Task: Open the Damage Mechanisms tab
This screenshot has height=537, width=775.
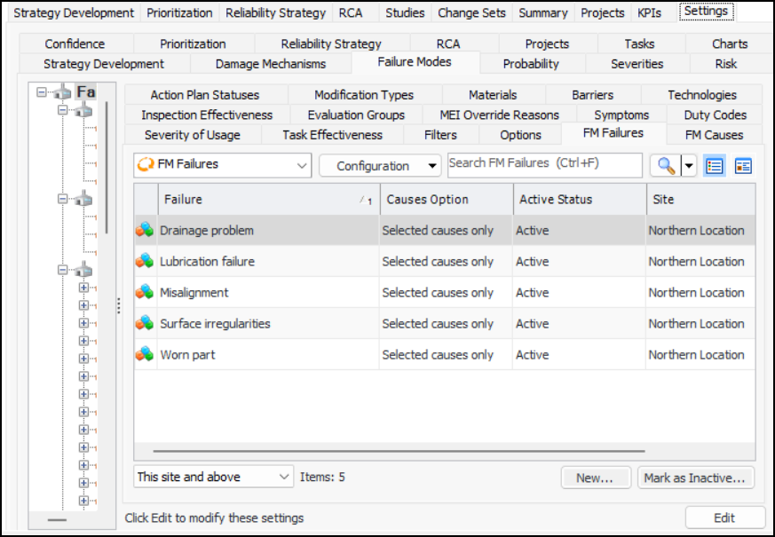Action: pos(271,64)
